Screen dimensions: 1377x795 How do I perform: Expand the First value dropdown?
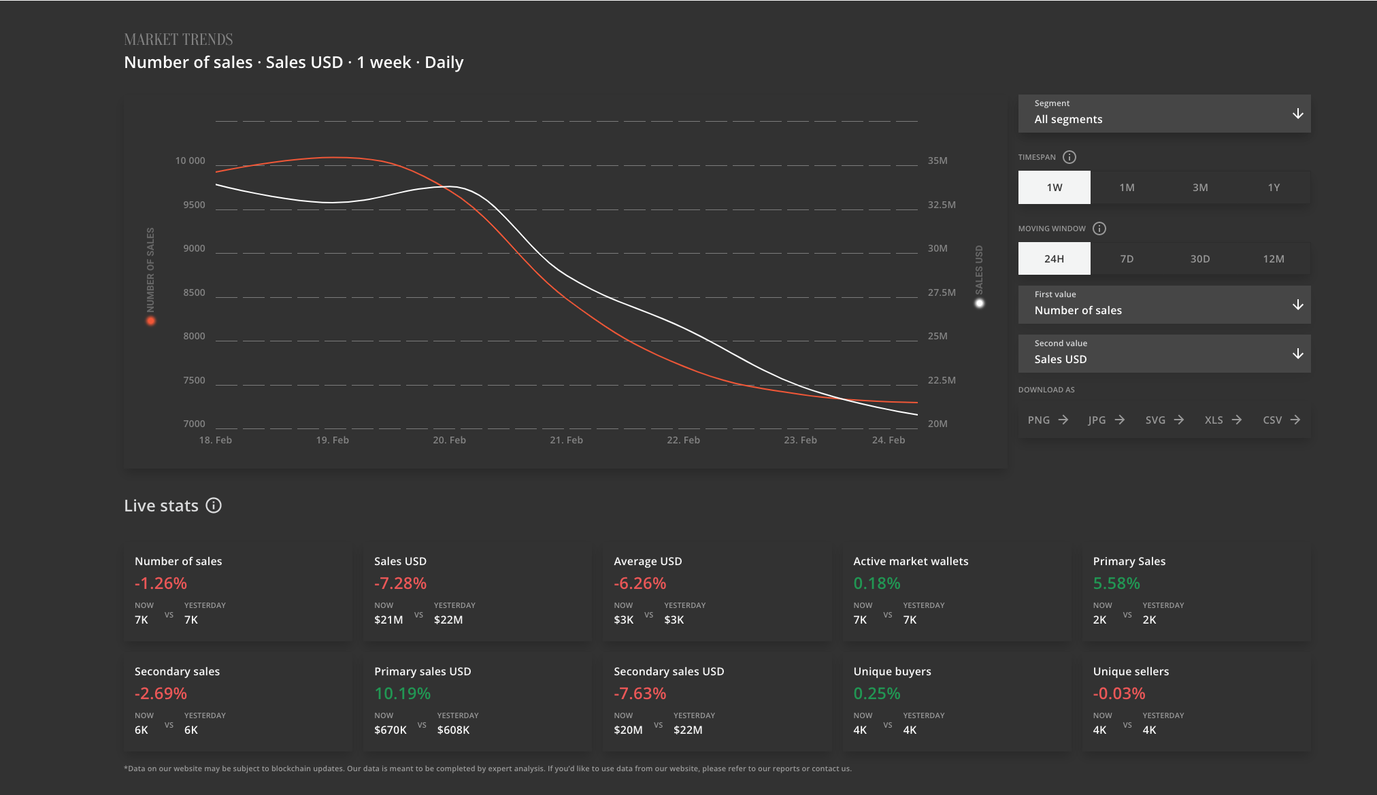1164,305
